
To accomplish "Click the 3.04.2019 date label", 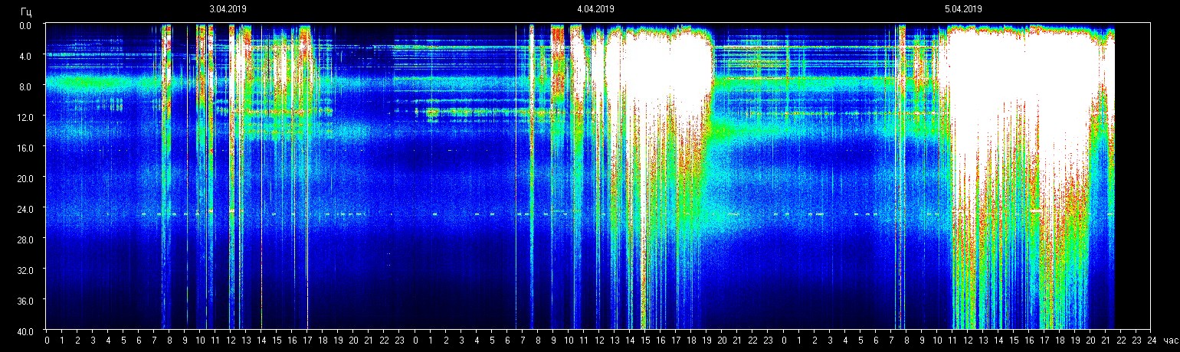I will click(x=228, y=9).
